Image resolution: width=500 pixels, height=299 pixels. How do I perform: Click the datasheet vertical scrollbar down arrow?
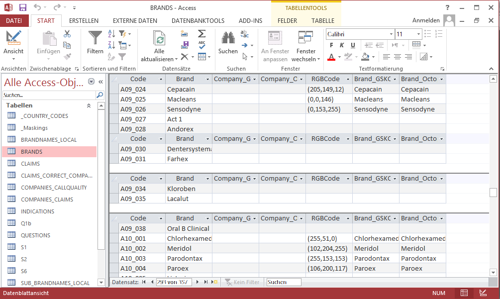tap(493, 273)
